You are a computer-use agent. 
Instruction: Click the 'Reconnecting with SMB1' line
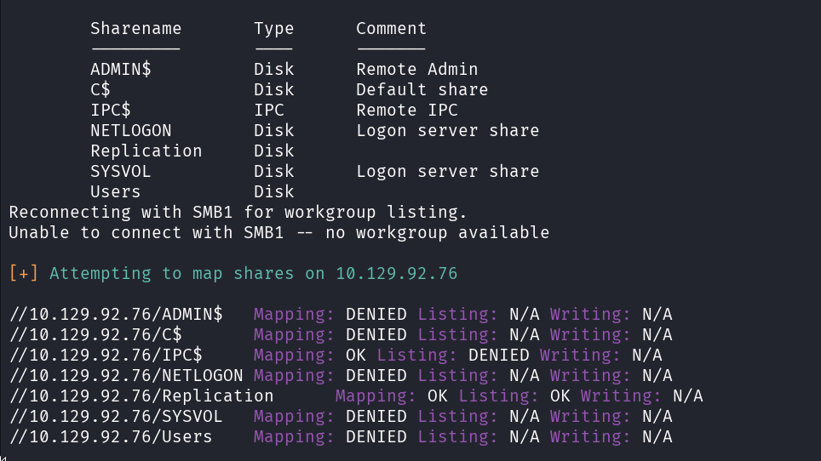pyautogui.click(x=238, y=212)
